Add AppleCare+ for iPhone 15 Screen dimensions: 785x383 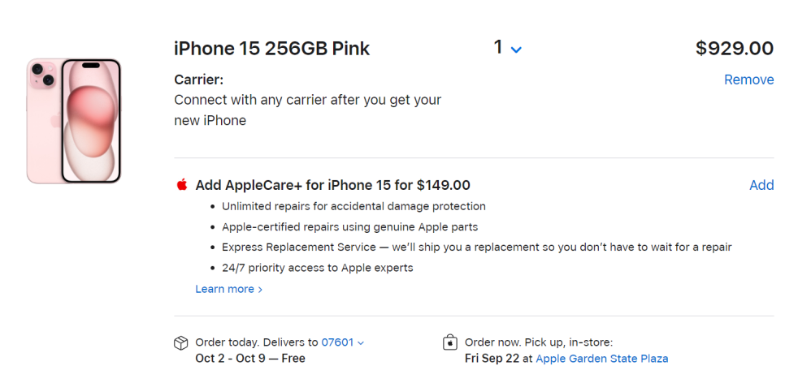(761, 185)
